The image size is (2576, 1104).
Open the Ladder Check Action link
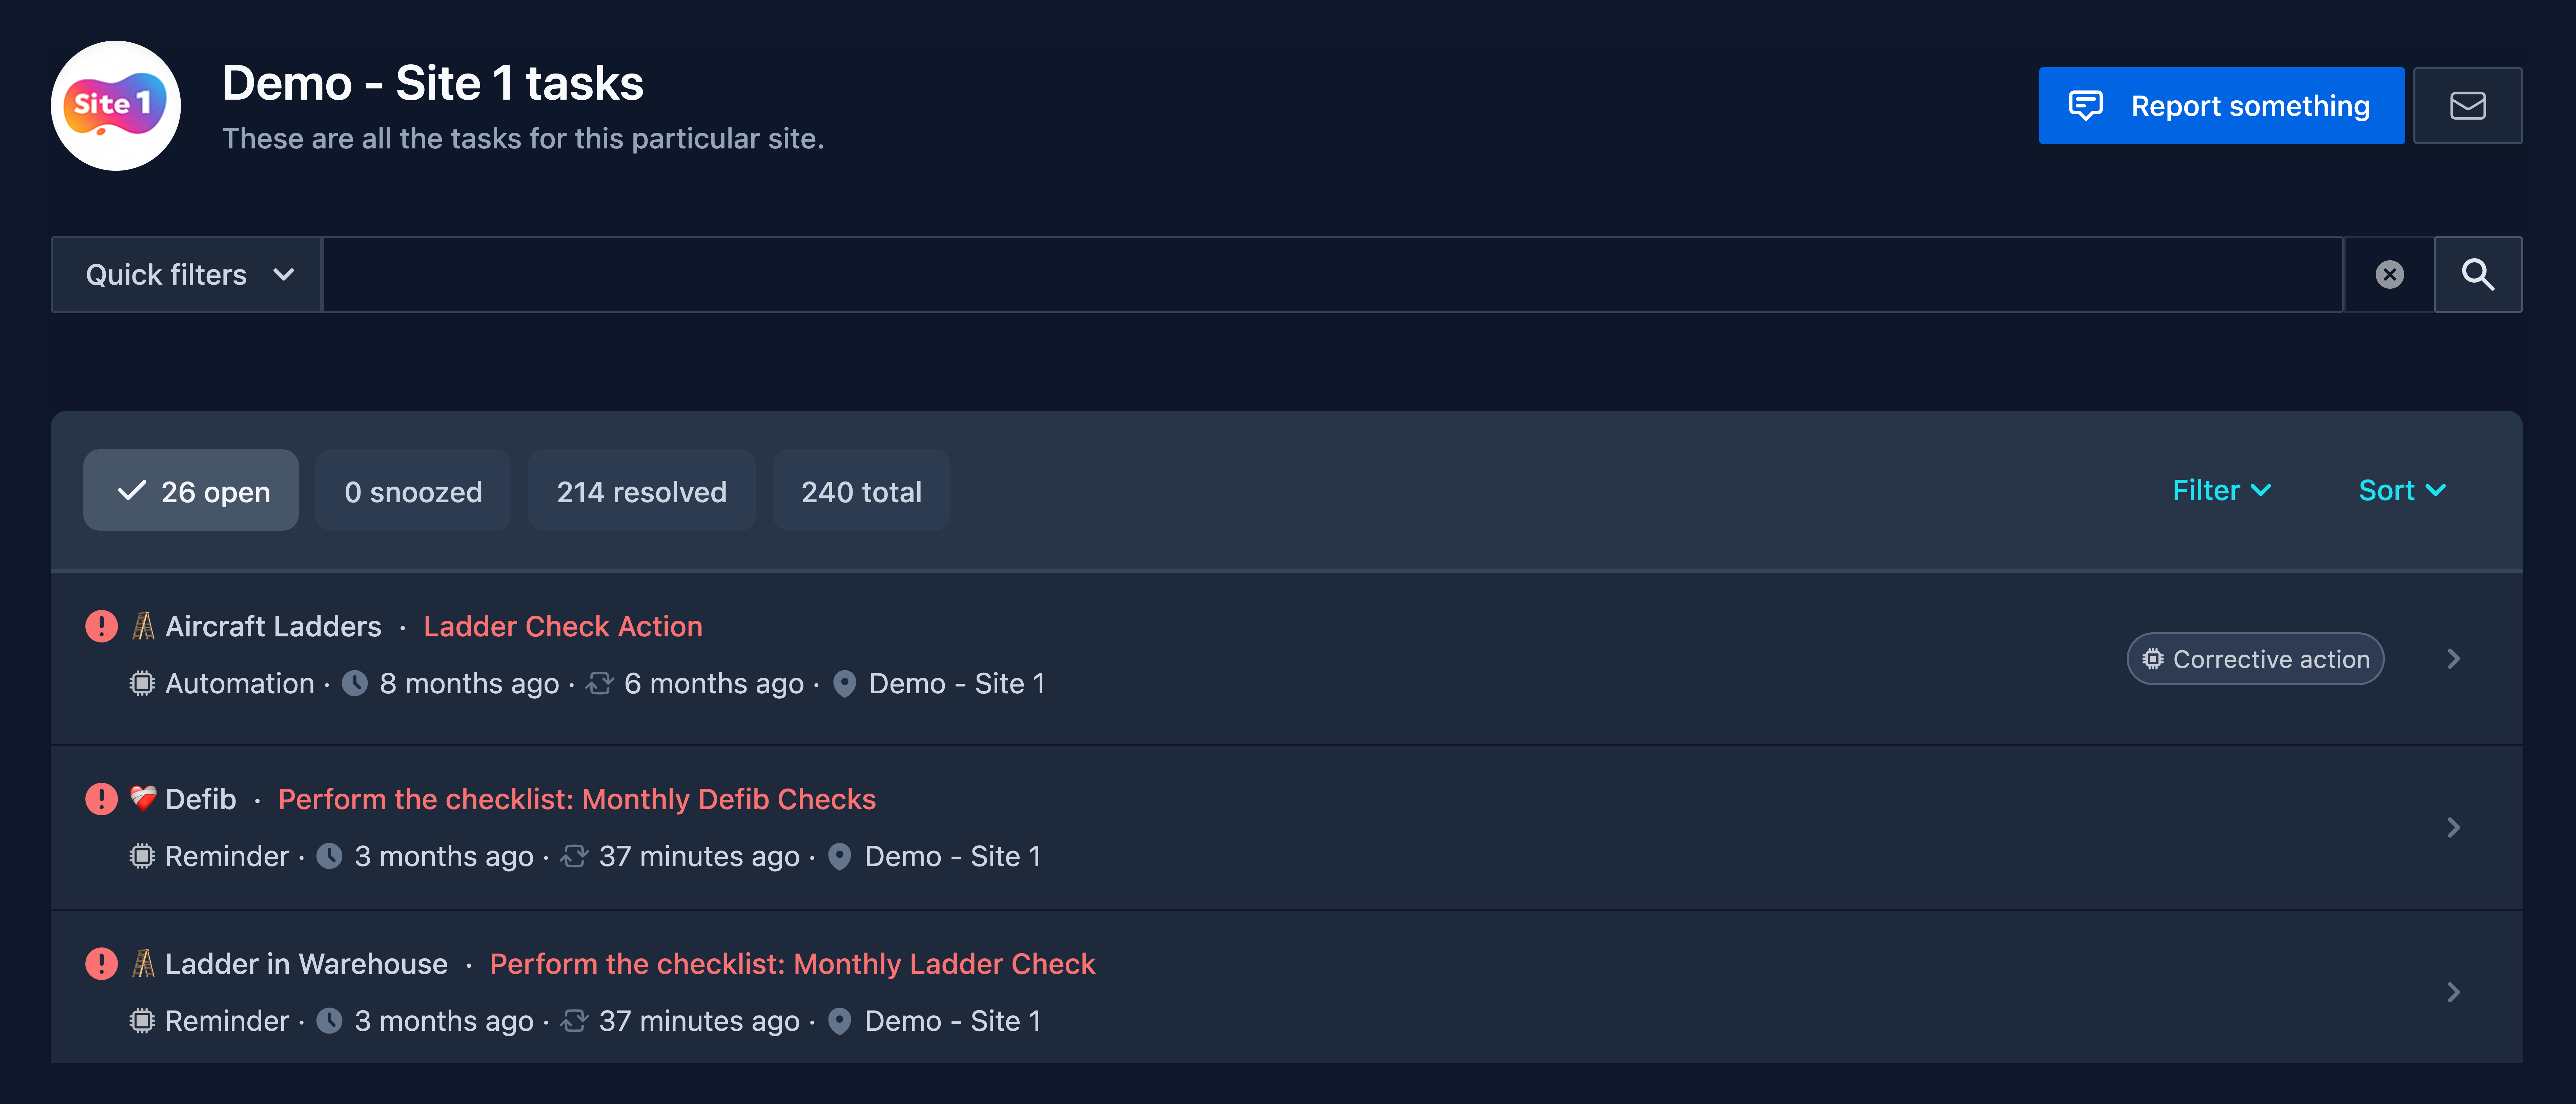click(x=563, y=626)
